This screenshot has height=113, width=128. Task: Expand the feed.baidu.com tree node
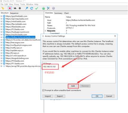tap(1, 27)
